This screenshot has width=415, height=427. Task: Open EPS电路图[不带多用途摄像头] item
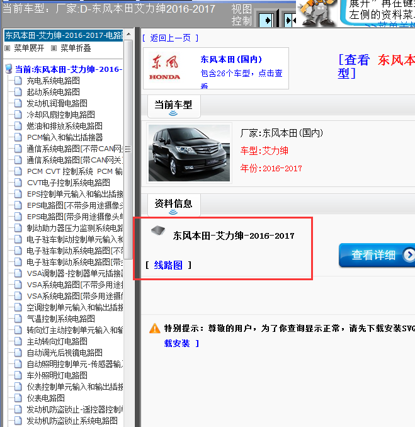[x=75, y=205]
